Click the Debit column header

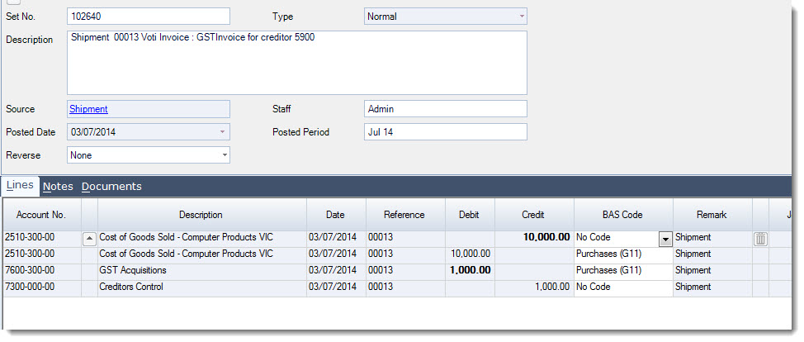pyautogui.click(x=469, y=215)
